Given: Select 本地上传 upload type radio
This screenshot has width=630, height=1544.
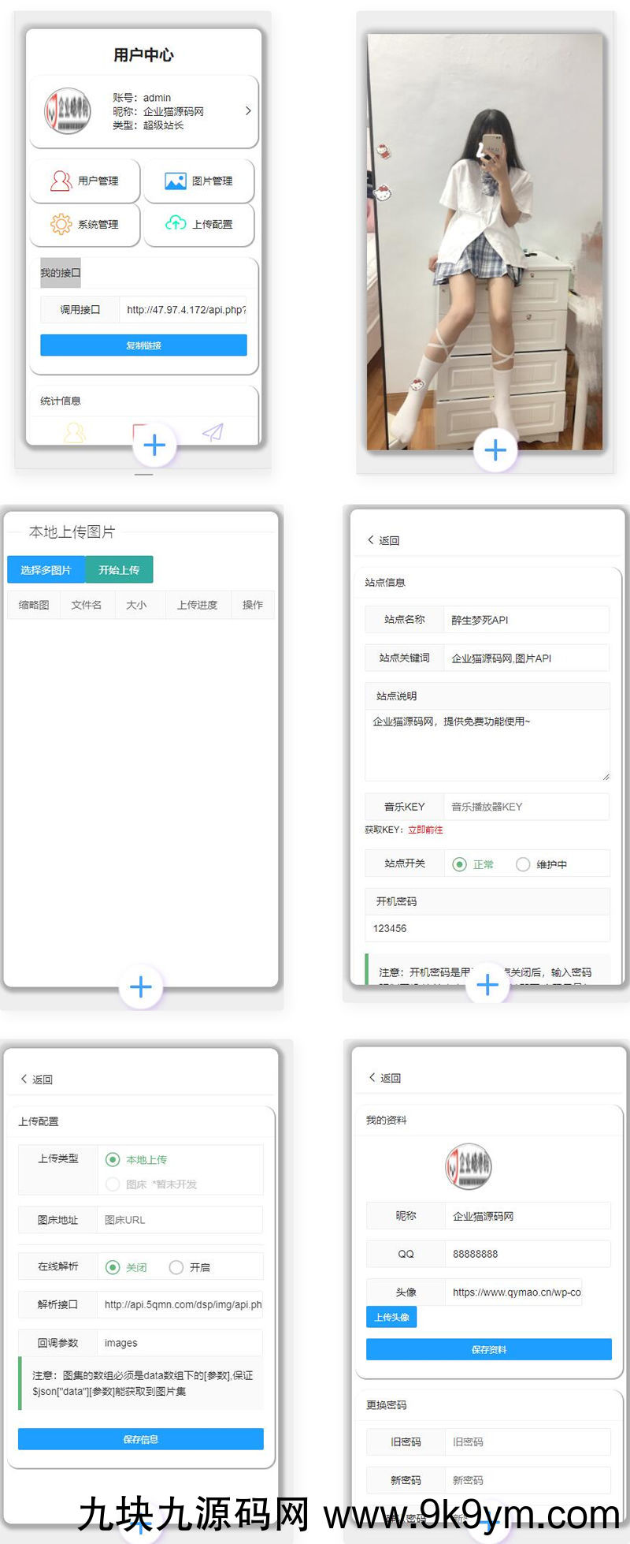Looking at the screenshot, I should (x=113, y=1159).
